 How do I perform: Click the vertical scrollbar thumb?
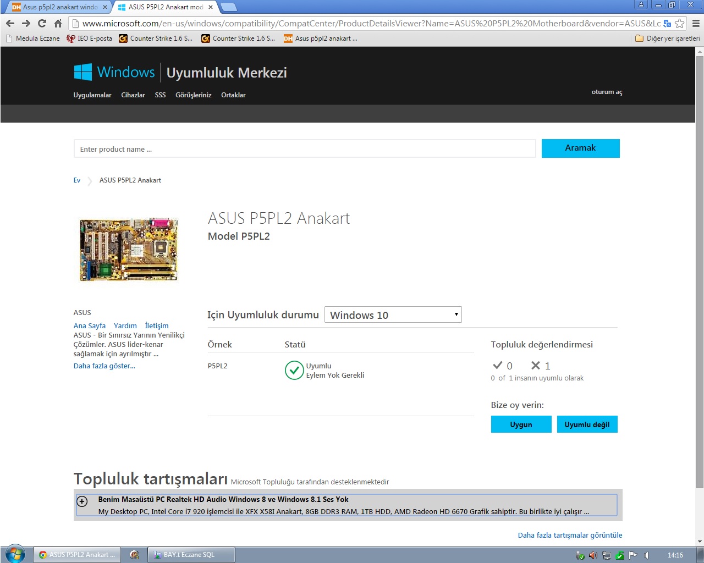[700, 272]
